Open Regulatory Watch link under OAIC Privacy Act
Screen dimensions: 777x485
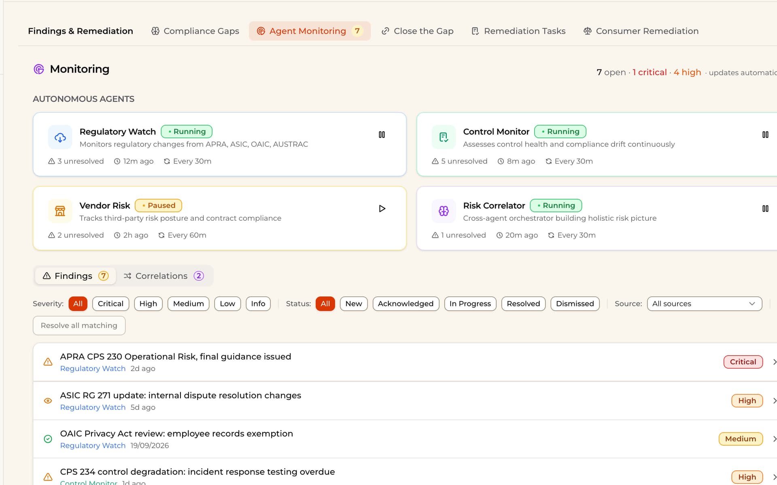(x=93, y=445)
